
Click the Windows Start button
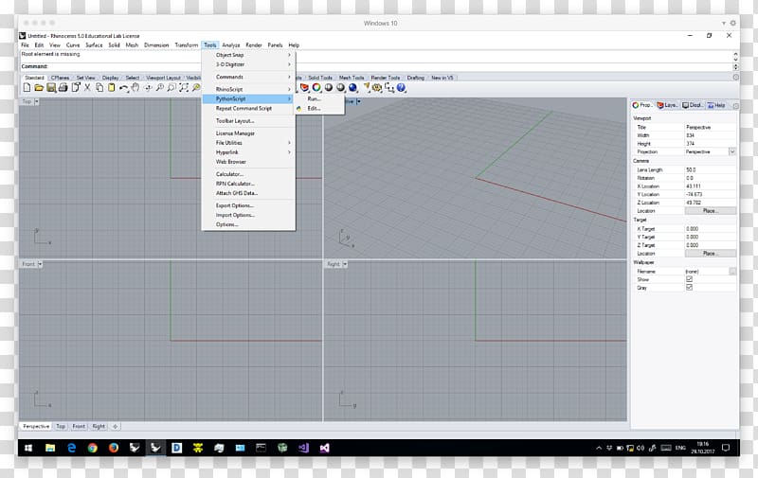click(28, 448)
